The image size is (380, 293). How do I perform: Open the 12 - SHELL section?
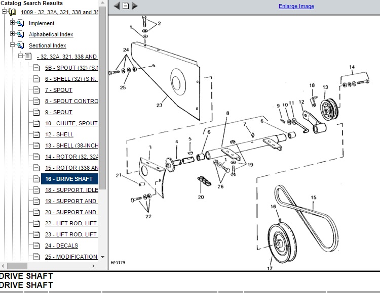point(59,134)
